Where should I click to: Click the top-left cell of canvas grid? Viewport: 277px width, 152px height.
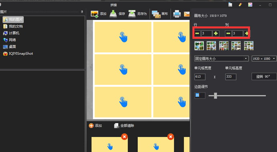click(123, 37)
